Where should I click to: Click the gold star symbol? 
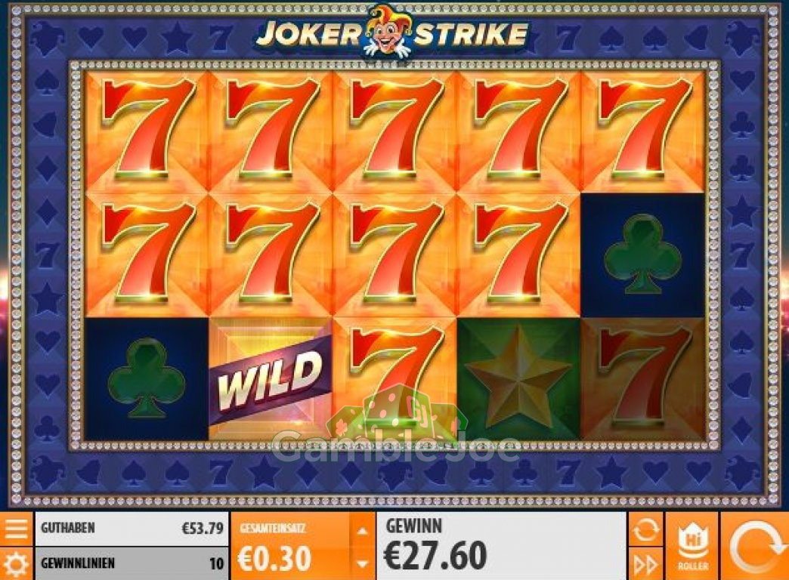click(518, 379)
